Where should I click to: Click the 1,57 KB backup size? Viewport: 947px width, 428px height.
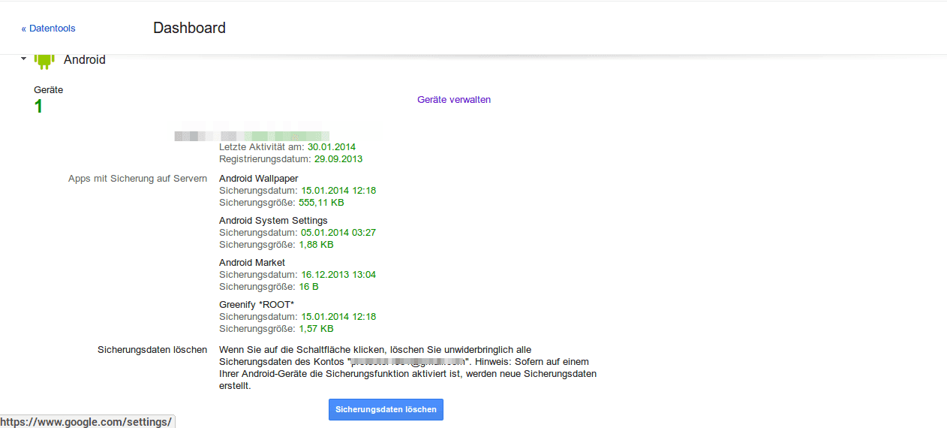(x=316, y=329)
